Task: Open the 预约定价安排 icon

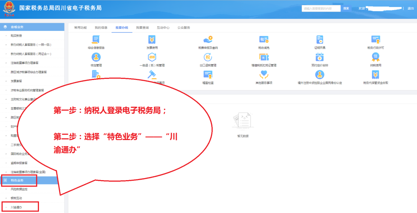Action: 320,58
